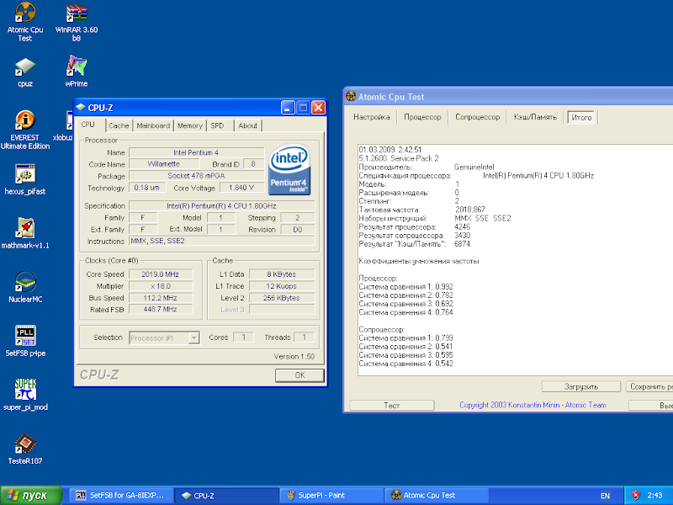
Task: Click the Level 2 value 256 KBytes
Action: pos(282,298)
